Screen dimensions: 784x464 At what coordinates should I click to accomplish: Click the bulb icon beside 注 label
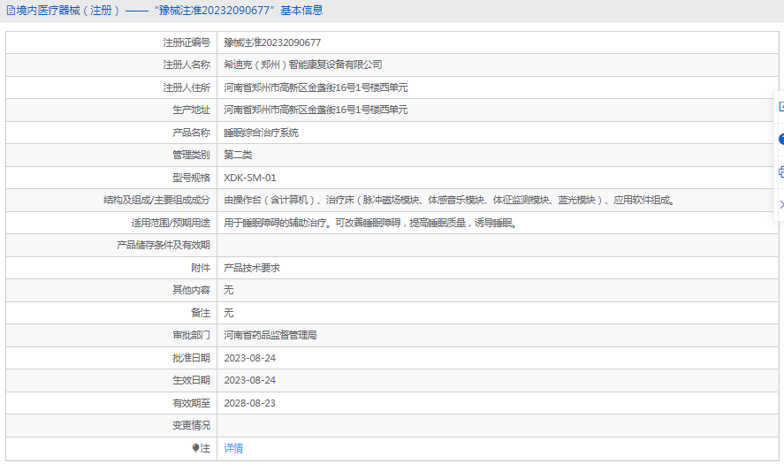click(195, 448)
